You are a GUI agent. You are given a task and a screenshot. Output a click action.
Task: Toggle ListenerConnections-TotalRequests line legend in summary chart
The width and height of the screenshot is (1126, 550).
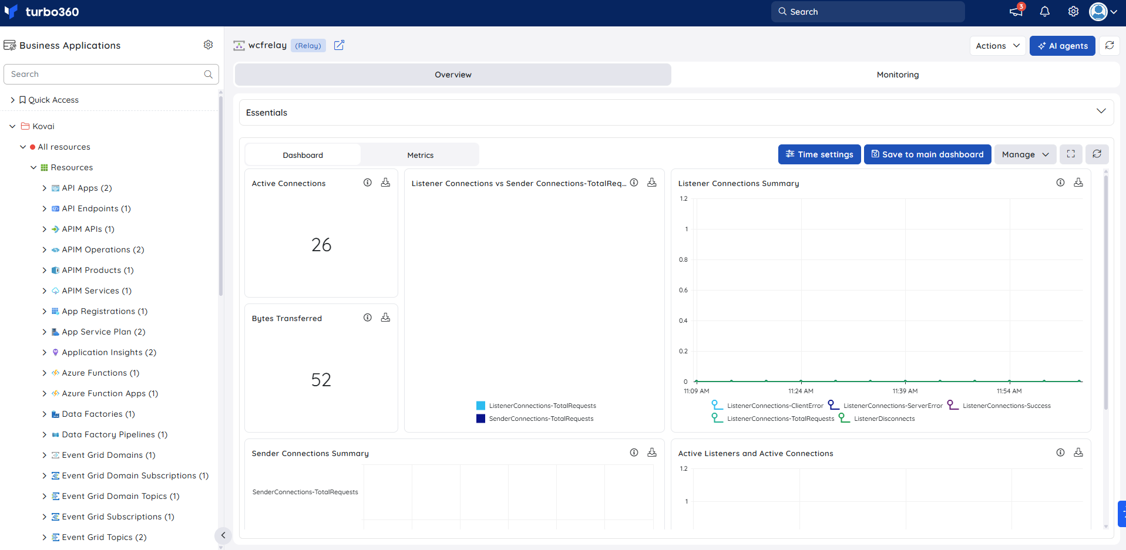pyautogui.click(x=773, y=419)
